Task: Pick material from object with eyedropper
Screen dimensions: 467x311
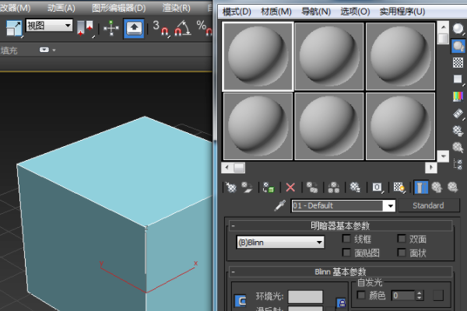Action: [x=280, y=206]
